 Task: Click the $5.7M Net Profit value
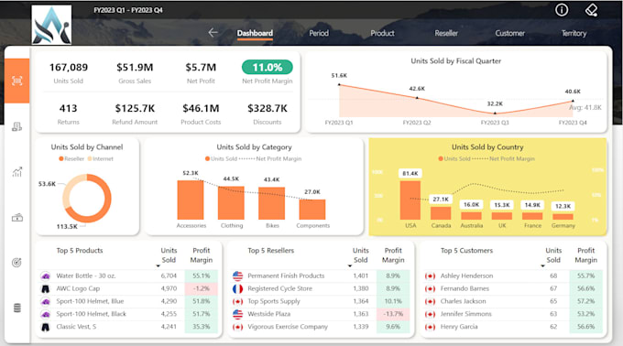[x=201, y=68]
